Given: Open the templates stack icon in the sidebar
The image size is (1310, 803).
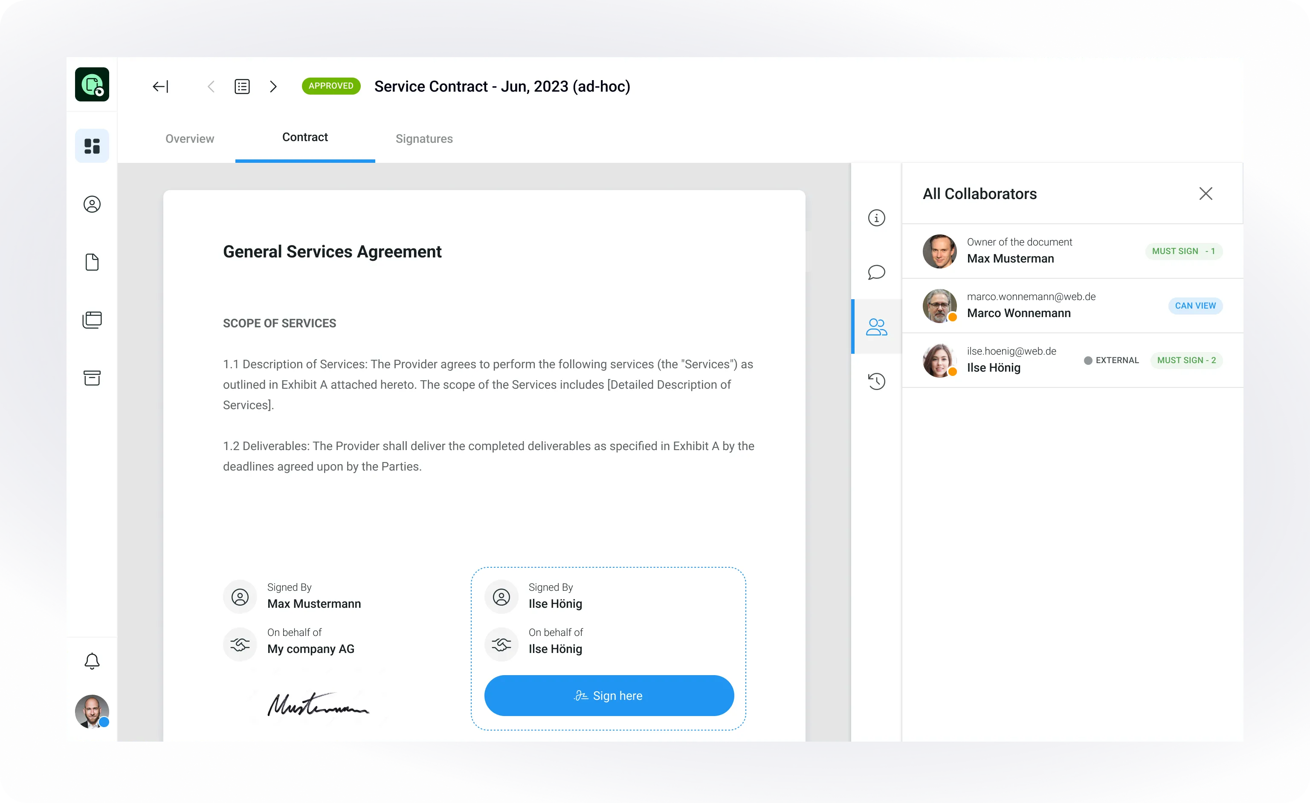Looking at the screenshot, I should coord(92,320).
